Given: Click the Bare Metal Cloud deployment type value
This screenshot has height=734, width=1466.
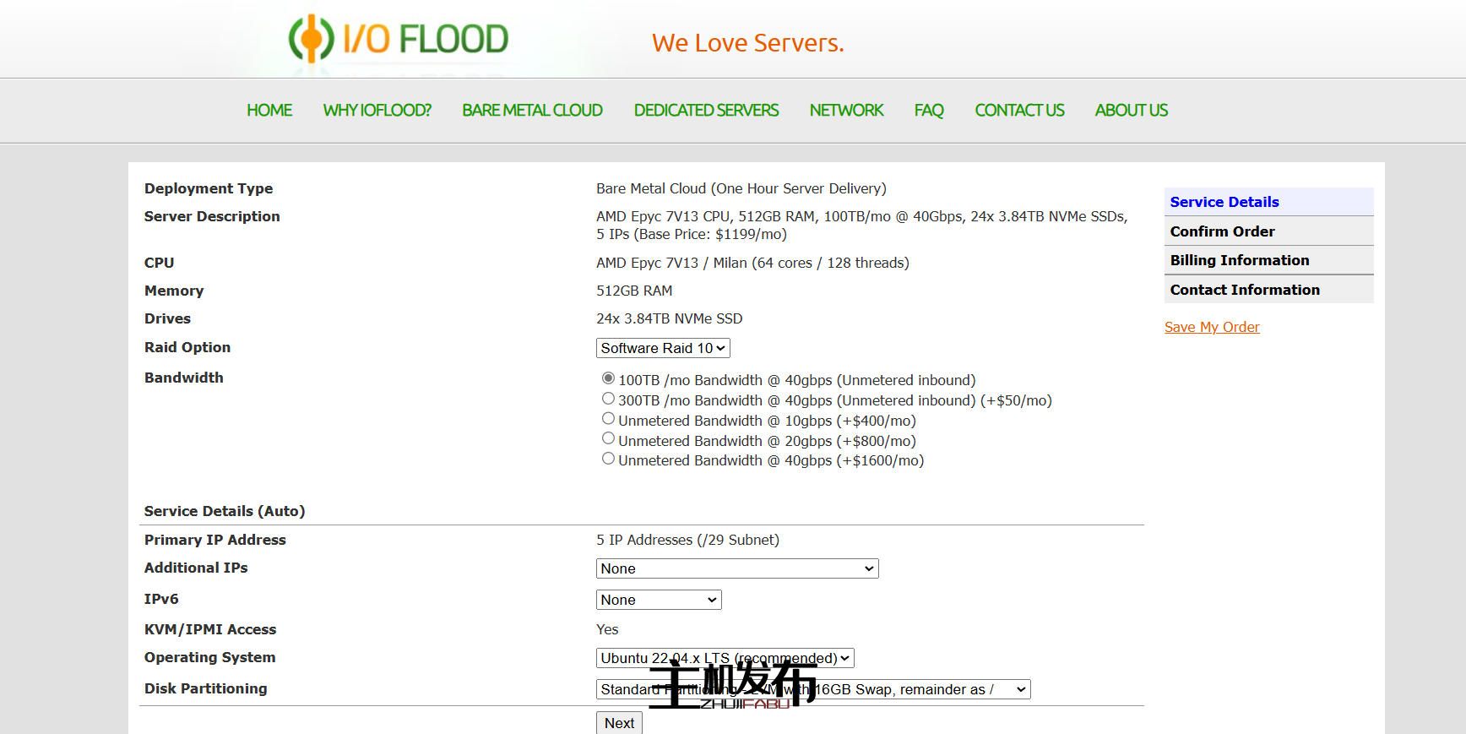Looking at the screenshot, I should pos(741,188).
